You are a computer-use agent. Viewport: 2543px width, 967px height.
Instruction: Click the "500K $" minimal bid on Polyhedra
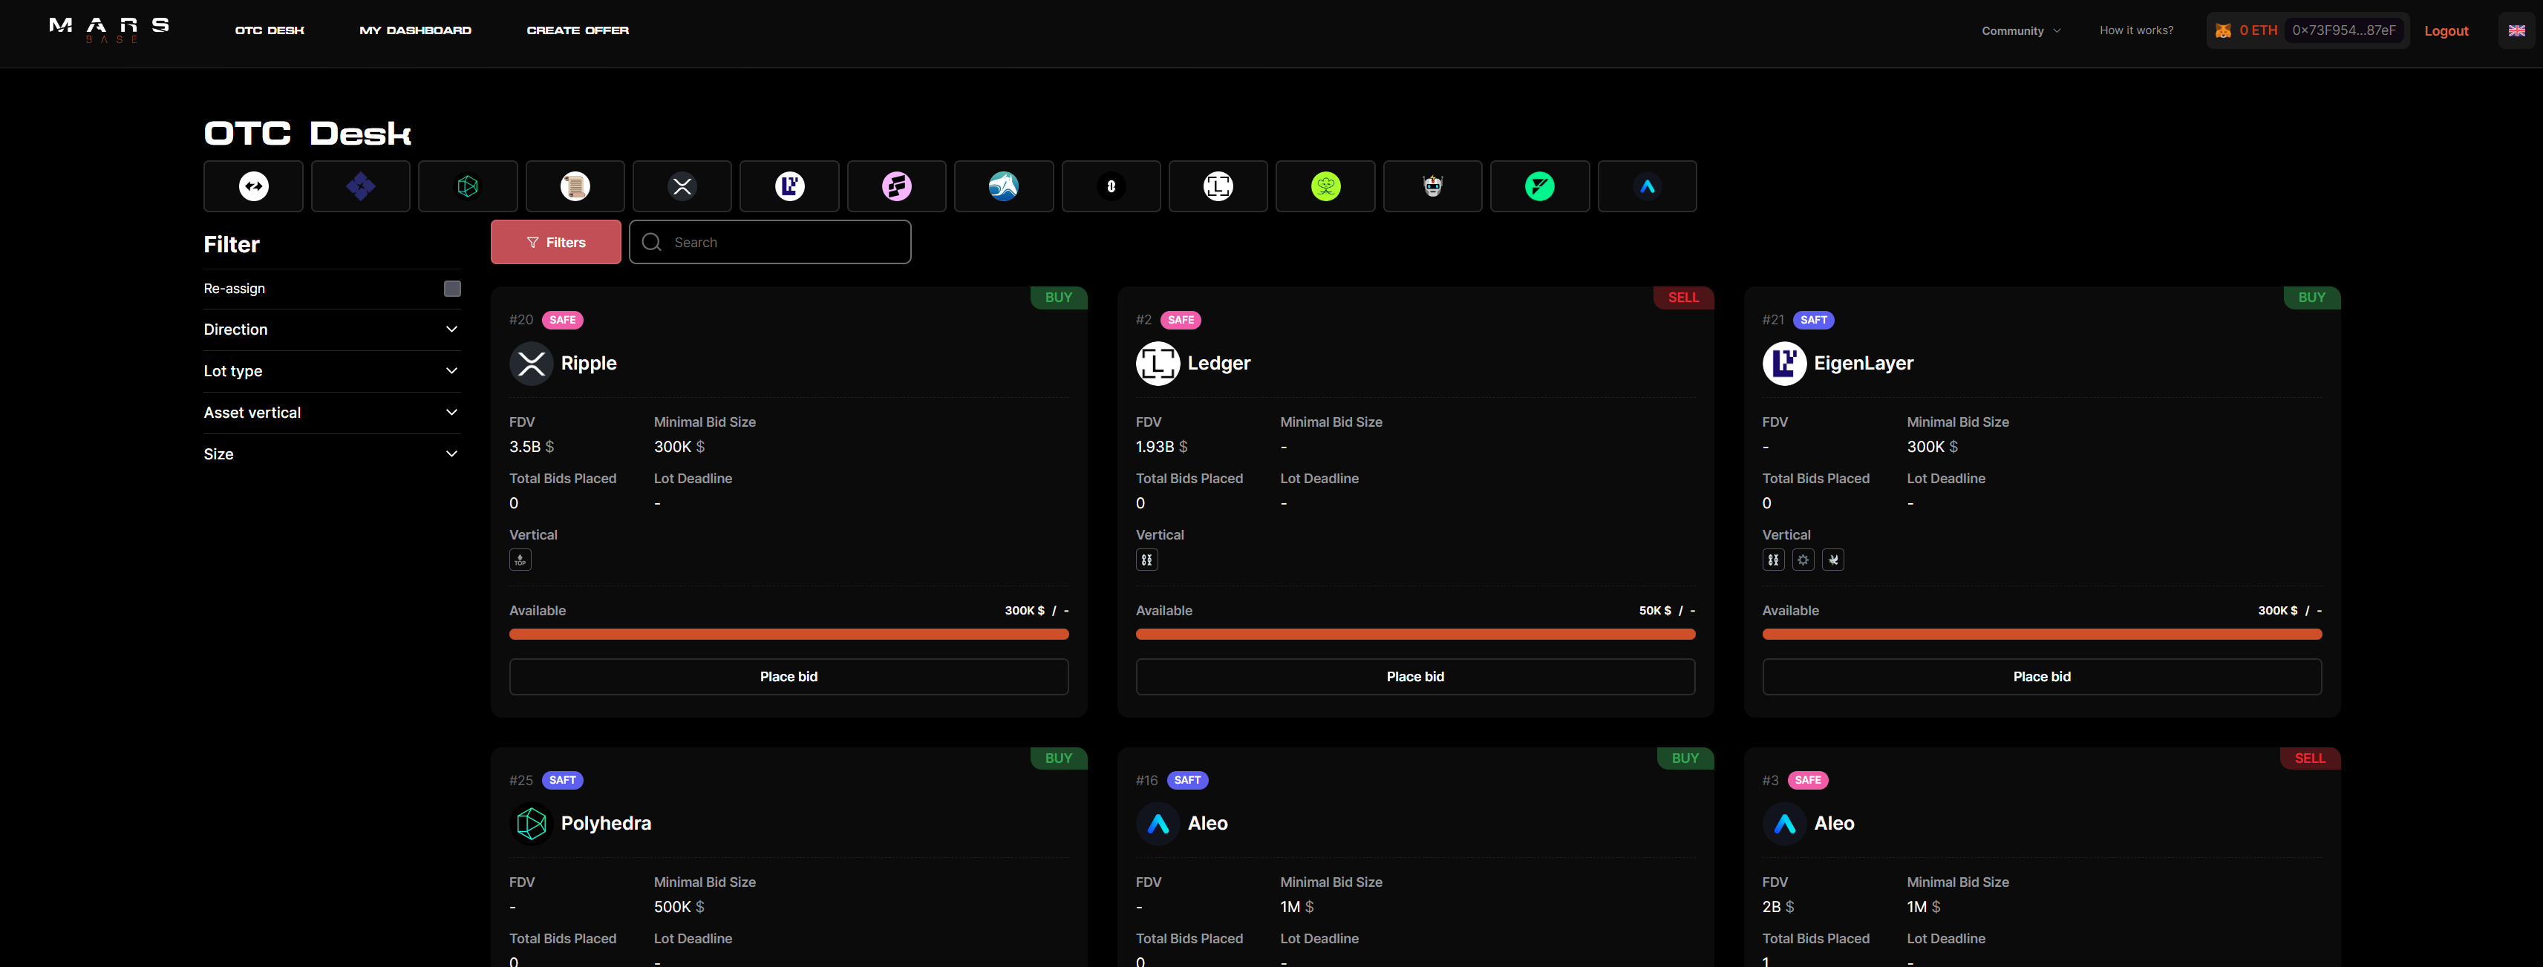click(679, 907)
